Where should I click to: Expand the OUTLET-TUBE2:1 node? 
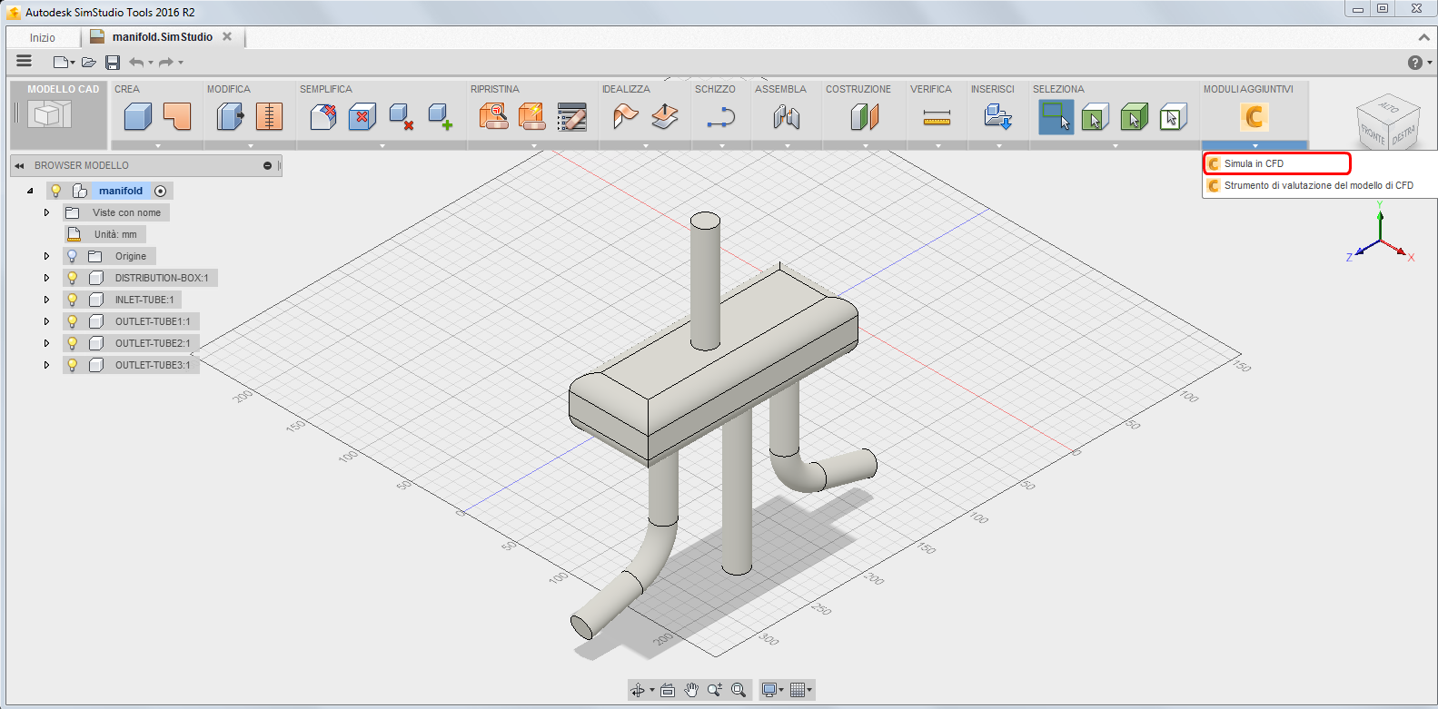(46, 343)
